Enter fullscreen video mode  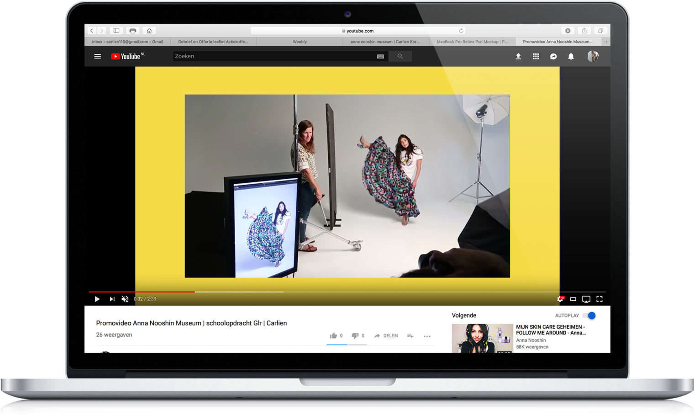599,299
